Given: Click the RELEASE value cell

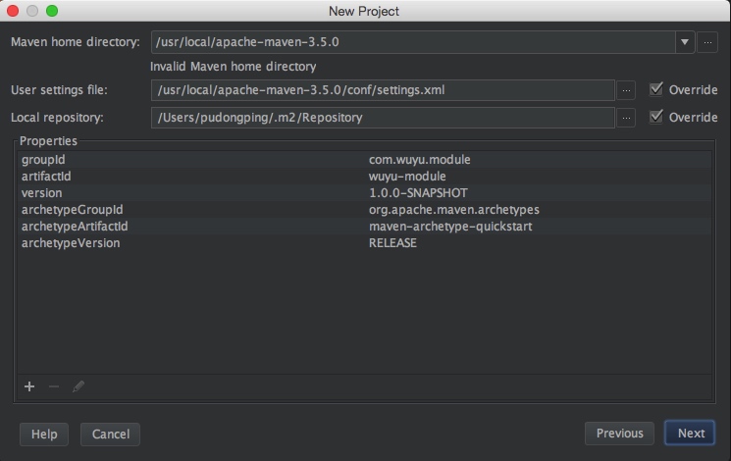Looking at the screenshot, I should [x=392, y=243].
